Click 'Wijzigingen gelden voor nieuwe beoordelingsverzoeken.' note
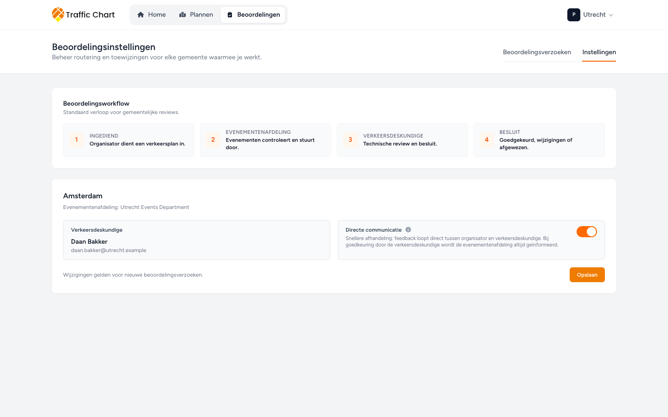This screenshot has height=417, width=668. point(133,275)
